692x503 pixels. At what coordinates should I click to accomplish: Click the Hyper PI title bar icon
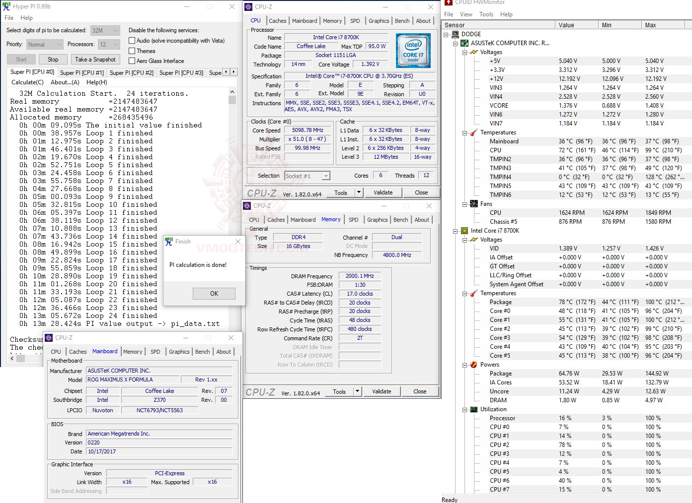click(6, 6)
